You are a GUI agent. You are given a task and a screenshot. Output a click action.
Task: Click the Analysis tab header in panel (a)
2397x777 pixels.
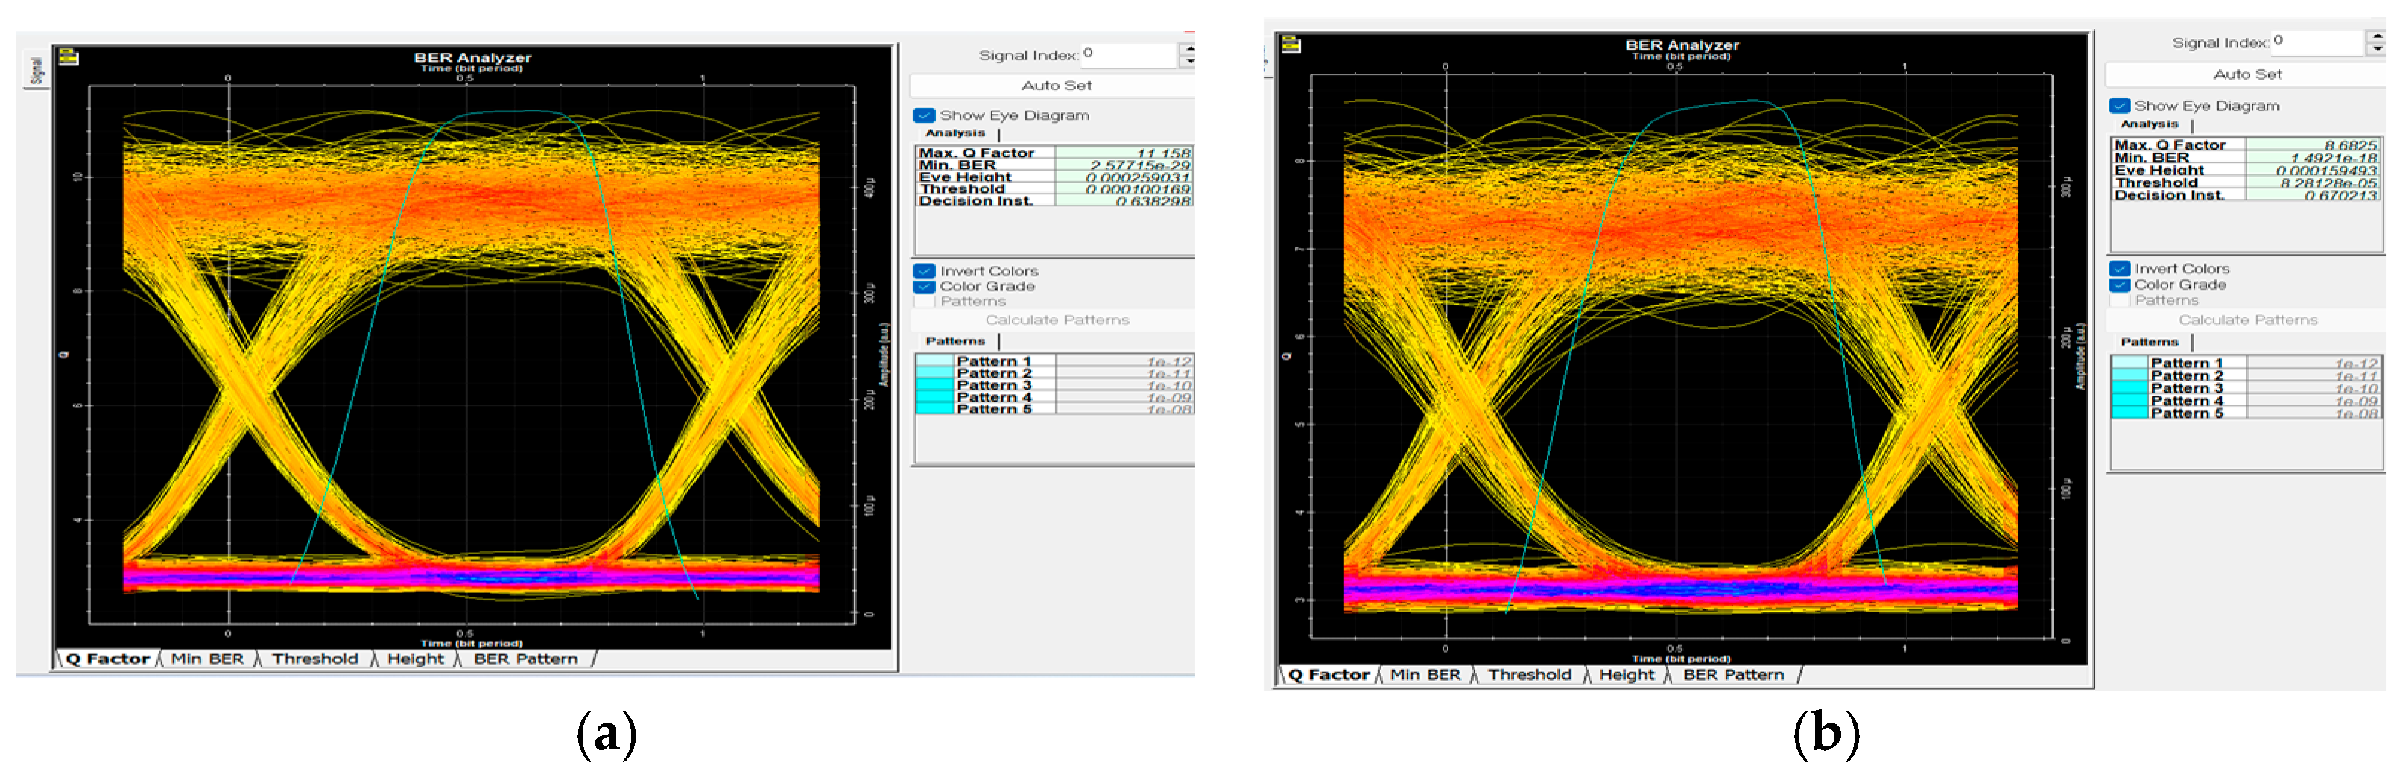click(x=954, y=133)
